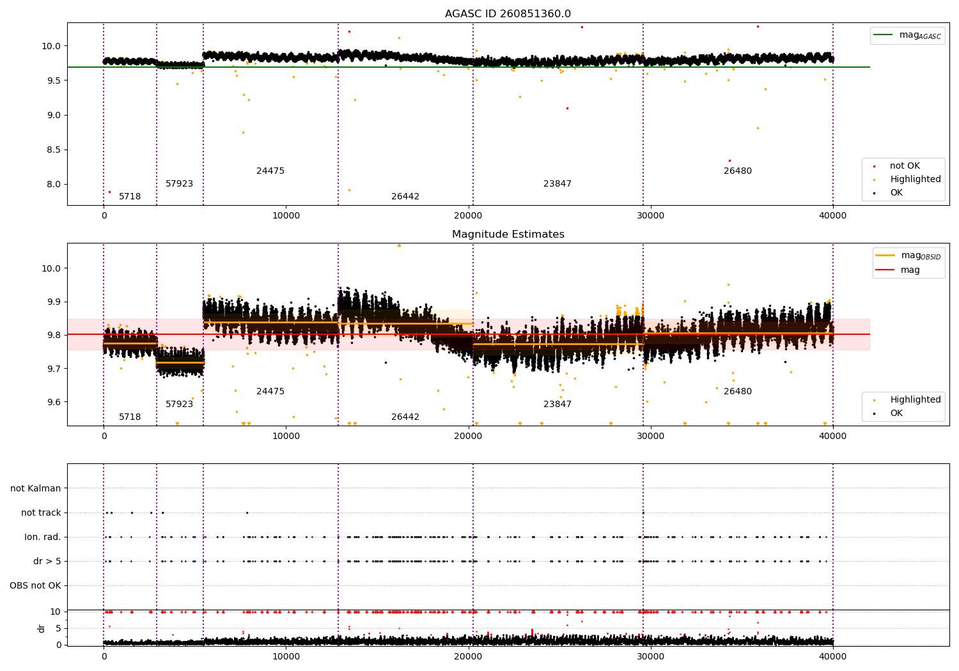The image size is (959, 671).
Task: Click x-axis tick 20000 under middle plot
Action: (468, 436)
